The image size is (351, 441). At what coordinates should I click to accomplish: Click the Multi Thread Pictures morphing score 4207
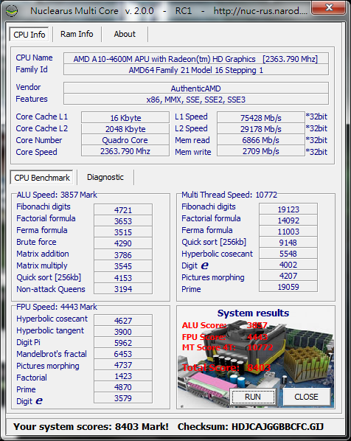click(288, 275)
